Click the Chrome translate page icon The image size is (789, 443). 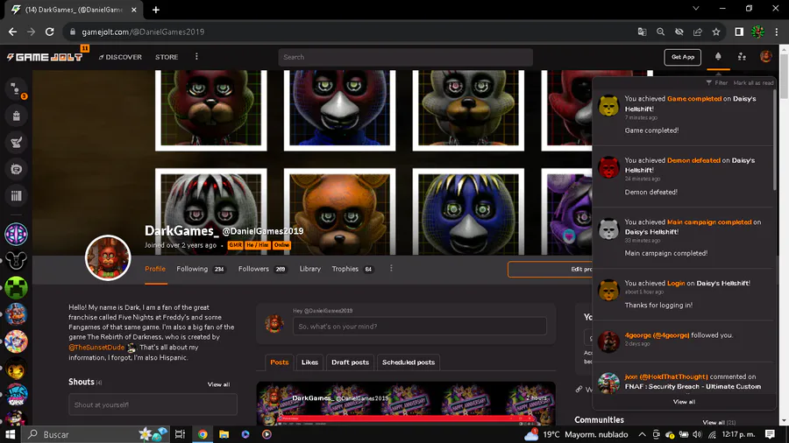coord(642,32)
